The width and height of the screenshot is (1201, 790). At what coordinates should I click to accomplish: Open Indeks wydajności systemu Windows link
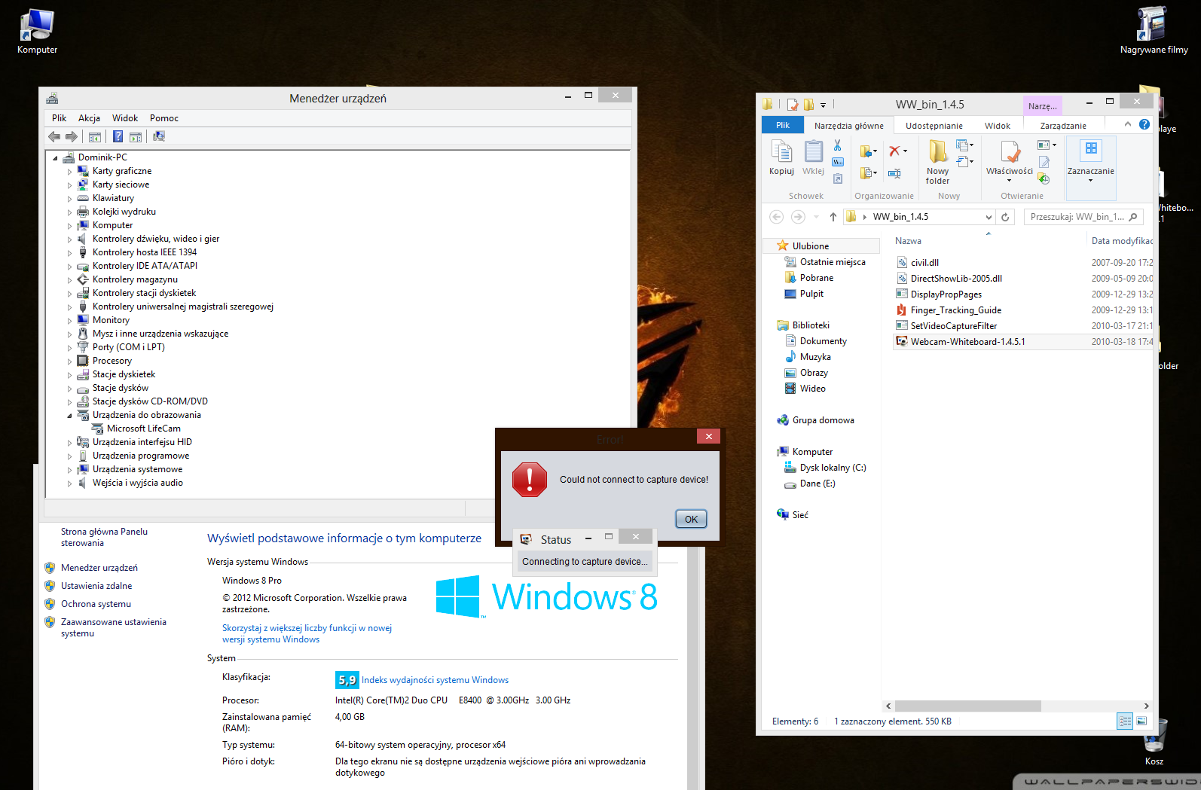tap(435, 680)
